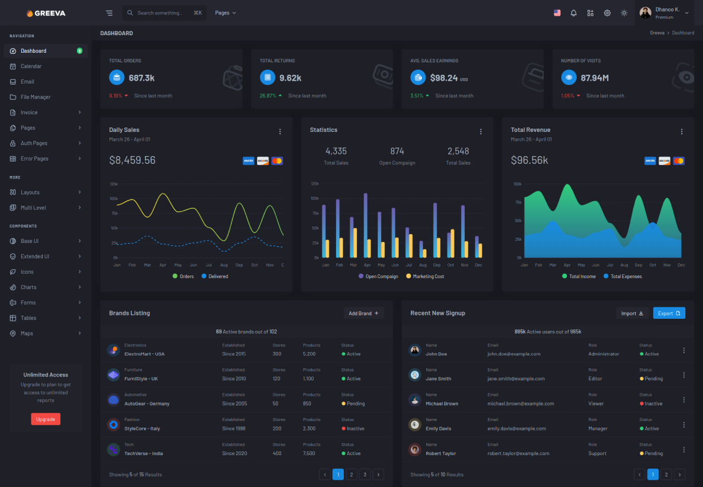The width and height of the screenshot is (703, 487).
Task: Expand Extended UI in sidebar
Action: [x=46, y=256]
